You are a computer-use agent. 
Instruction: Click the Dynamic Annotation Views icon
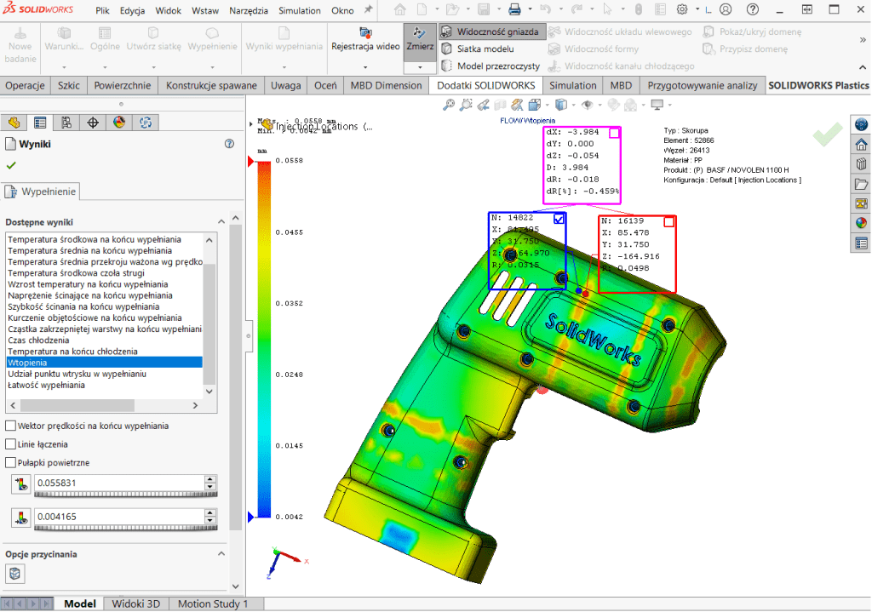(x=517, y=105)
